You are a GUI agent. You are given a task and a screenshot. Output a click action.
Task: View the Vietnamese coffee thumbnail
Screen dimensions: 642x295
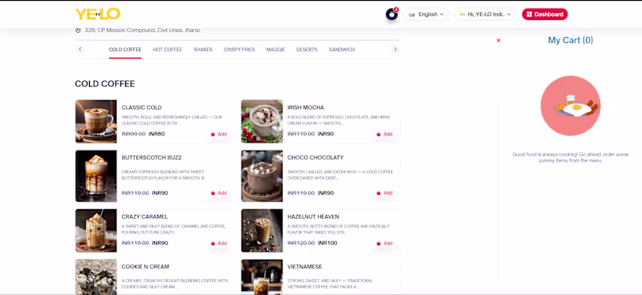coord(262,277)
